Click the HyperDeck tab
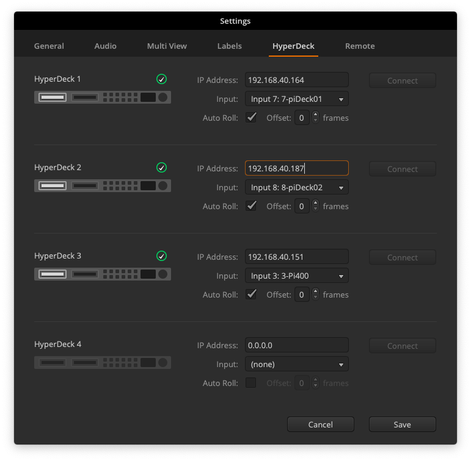This screenshot has width=471, height=461. pyautogui.click(x=293, y=46)
